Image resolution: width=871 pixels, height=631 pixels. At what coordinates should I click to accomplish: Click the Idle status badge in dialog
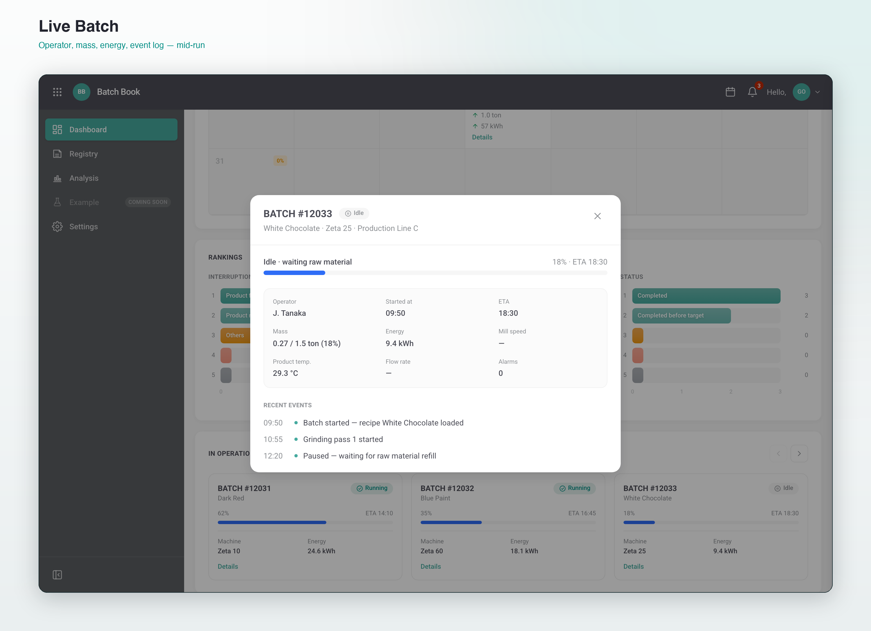point(354,213)
